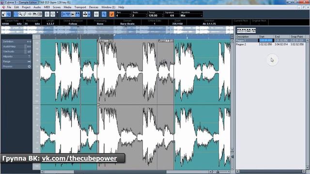
Task: Expand the Process inspector tab
Action: (16, 67)
